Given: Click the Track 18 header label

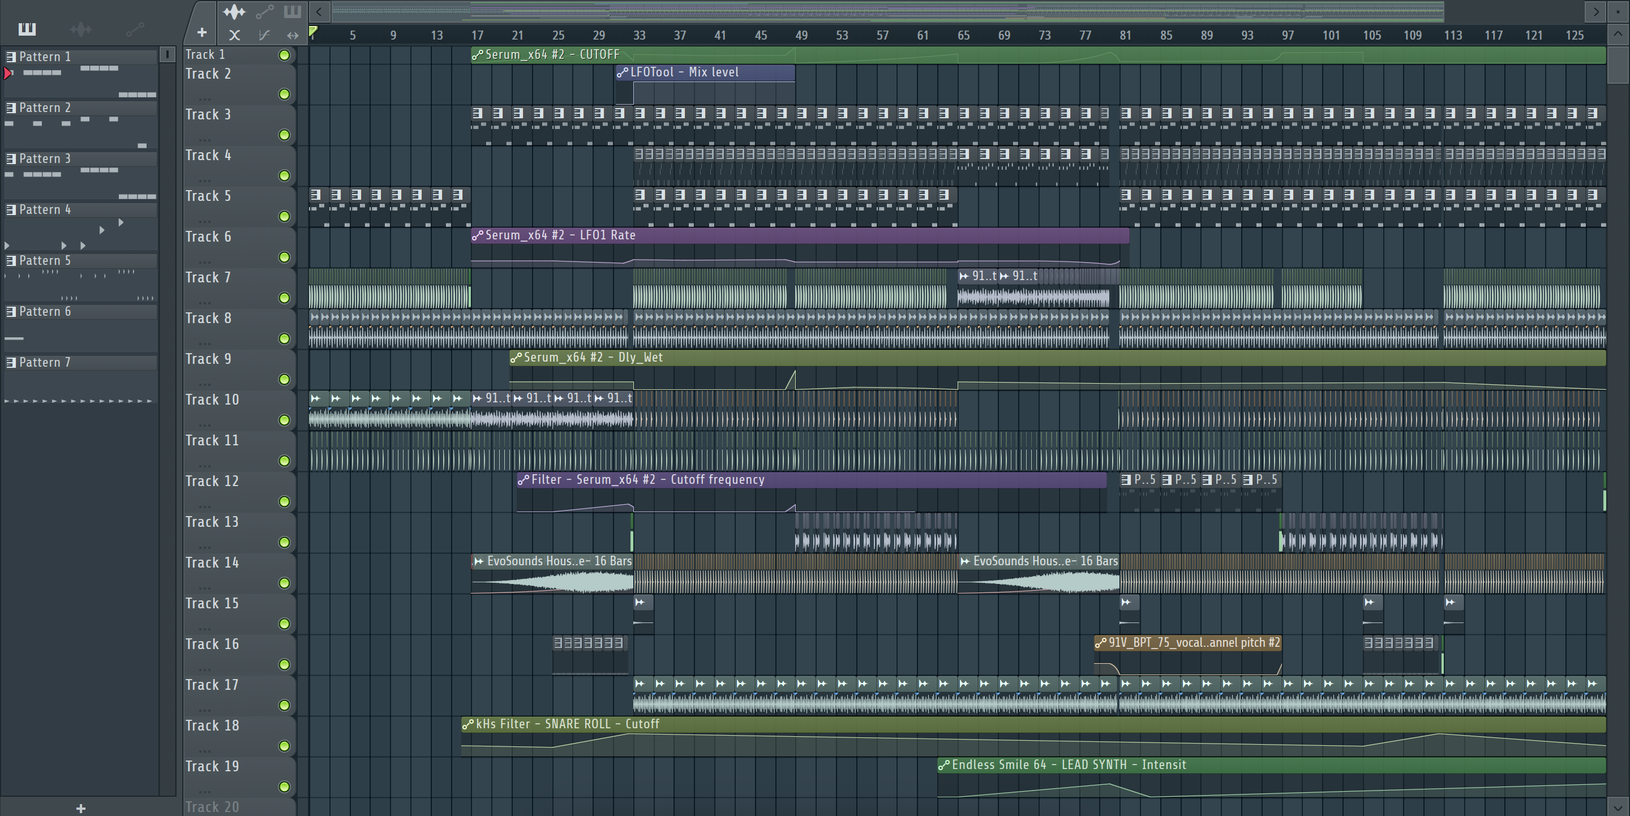Looking at the screenshot, I should click(x=212, y=726).
